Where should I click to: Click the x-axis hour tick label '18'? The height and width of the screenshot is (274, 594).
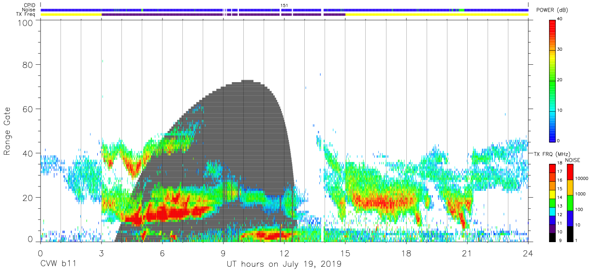tap(406, 253)
